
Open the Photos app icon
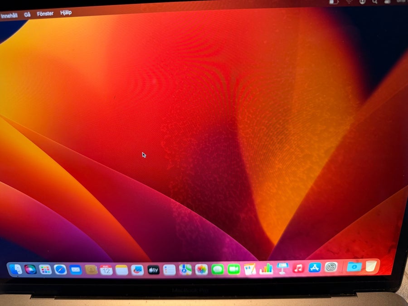tap(201, 270)
